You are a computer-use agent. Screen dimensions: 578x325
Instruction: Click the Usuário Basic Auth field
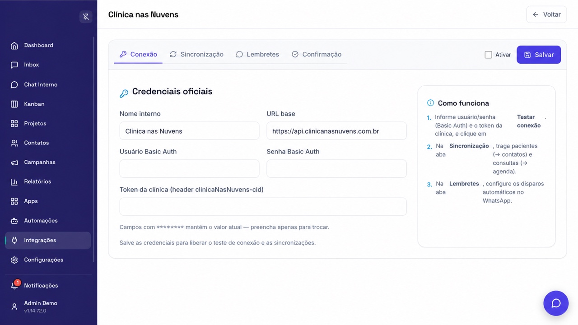coord(189,169)
